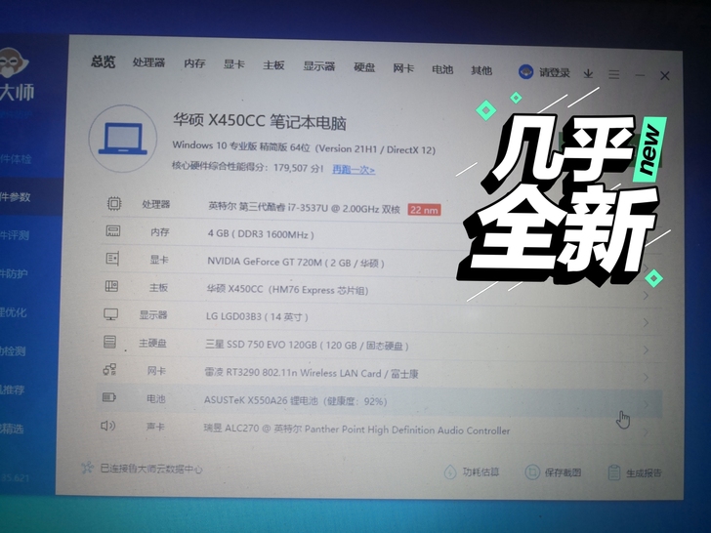Expand the 三星 SSD 750 EVO row chevron
The height and width of the screenshot is (533, 711).
coord(646,349)
